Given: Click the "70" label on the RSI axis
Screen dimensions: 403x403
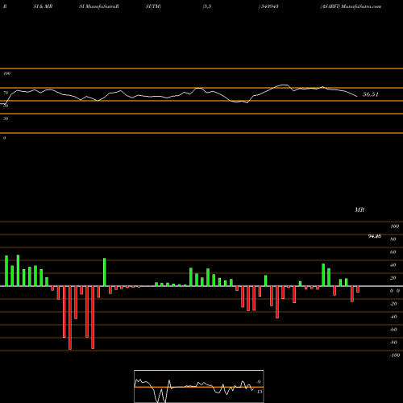Looking at the screenshot, I should pyautogui.click(x=6, y=93).
